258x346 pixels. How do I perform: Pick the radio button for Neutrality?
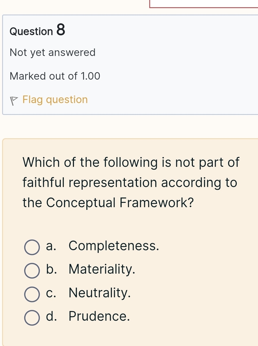(x=32, y=294)
